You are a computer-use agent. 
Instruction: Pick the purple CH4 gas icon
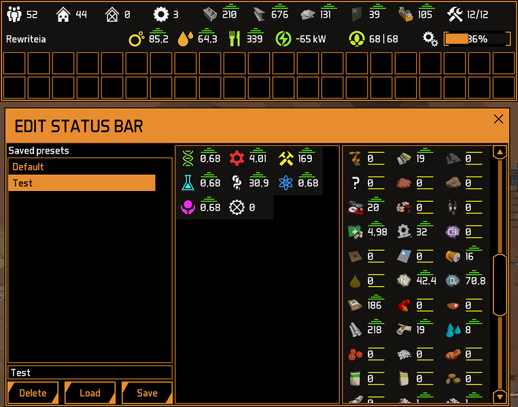tap(453, 232)
